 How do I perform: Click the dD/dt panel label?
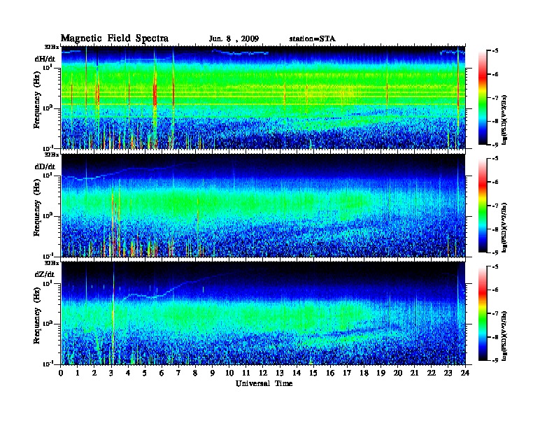coord(45,166)
